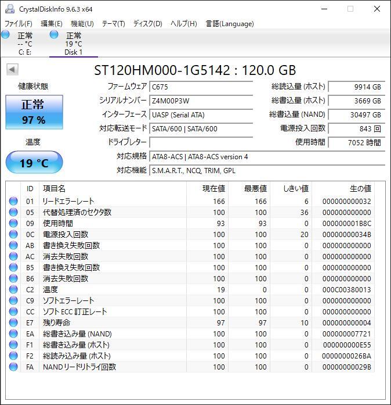This screenshot has height=405, width=391.
Task: Click status orb of attribute C2 温度
Action: (13, 289)
